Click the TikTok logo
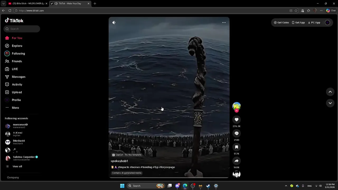The image size is (338, 190). [14, 20]
